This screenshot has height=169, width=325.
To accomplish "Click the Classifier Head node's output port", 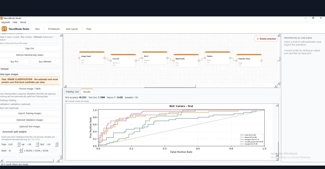I will (x=262, y=61).
